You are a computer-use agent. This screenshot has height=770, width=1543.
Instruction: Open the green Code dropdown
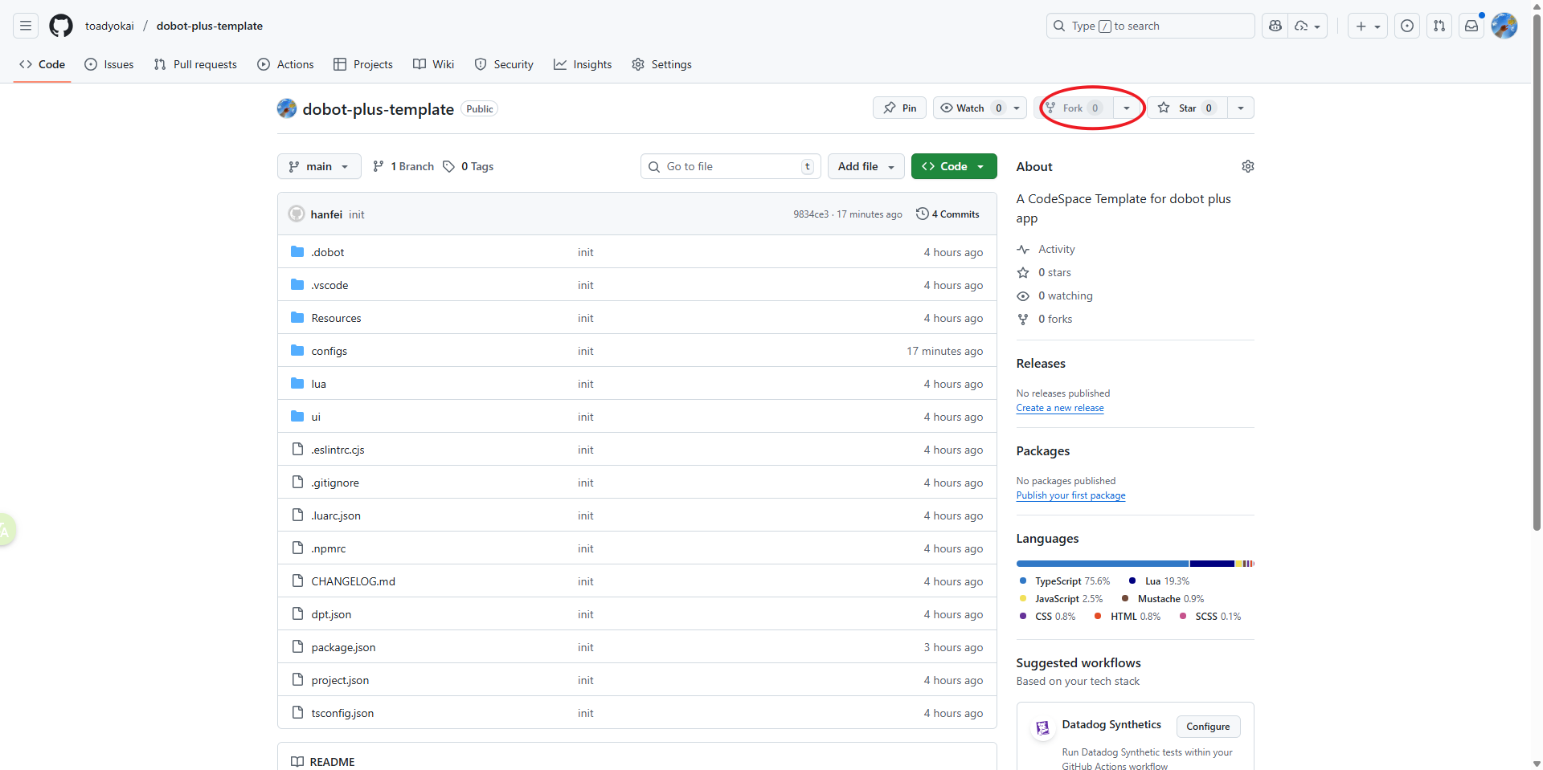pos(953,166)
